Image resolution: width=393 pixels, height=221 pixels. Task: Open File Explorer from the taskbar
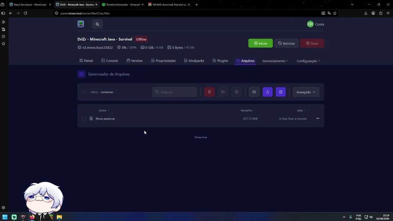[x=59, y=217]
